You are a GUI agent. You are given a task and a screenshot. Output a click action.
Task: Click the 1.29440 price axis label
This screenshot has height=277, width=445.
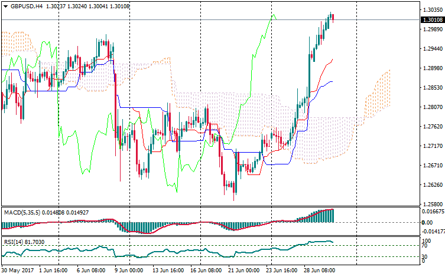click(x=433, y=49)
